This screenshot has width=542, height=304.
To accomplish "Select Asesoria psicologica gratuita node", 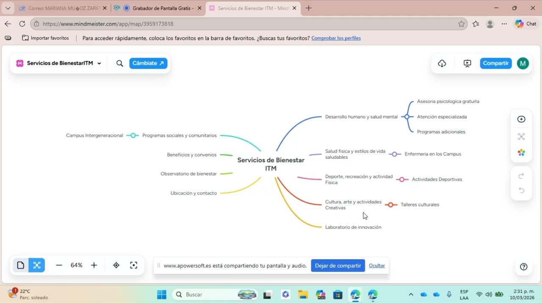I will (448, 101).
